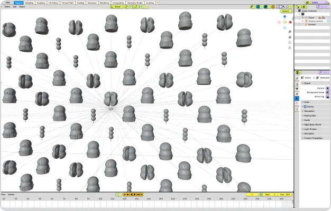331x211 pixels.
Task: Expand the Cloner item in the outliner
Action: pyautogui.click(x=303, y=18)
